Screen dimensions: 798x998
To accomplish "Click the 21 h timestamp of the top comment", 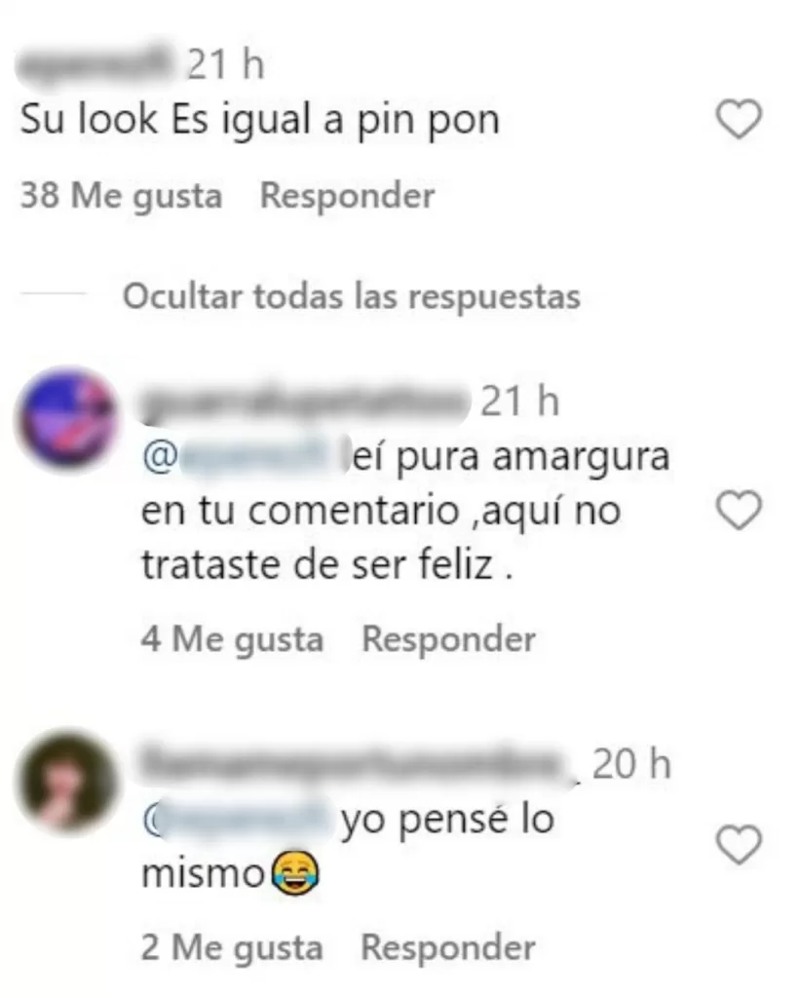I will (225, 64).
